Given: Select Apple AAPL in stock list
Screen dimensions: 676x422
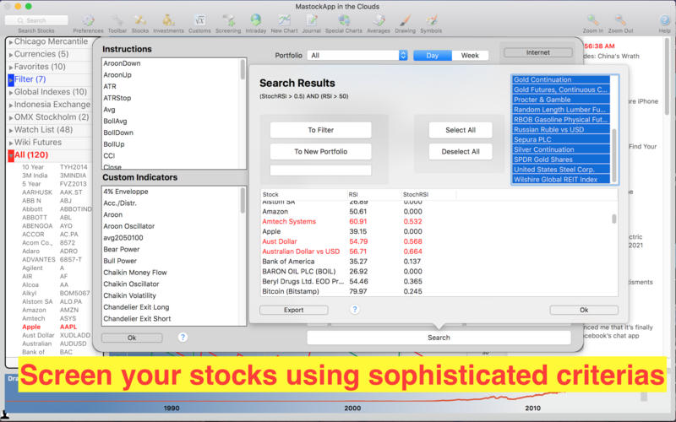Looking at the screenshot, I should pyautogui.click(x=55, y=327).
